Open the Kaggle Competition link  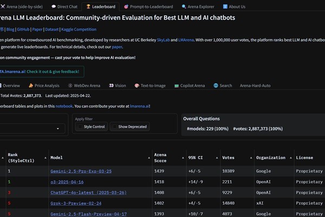79,29
